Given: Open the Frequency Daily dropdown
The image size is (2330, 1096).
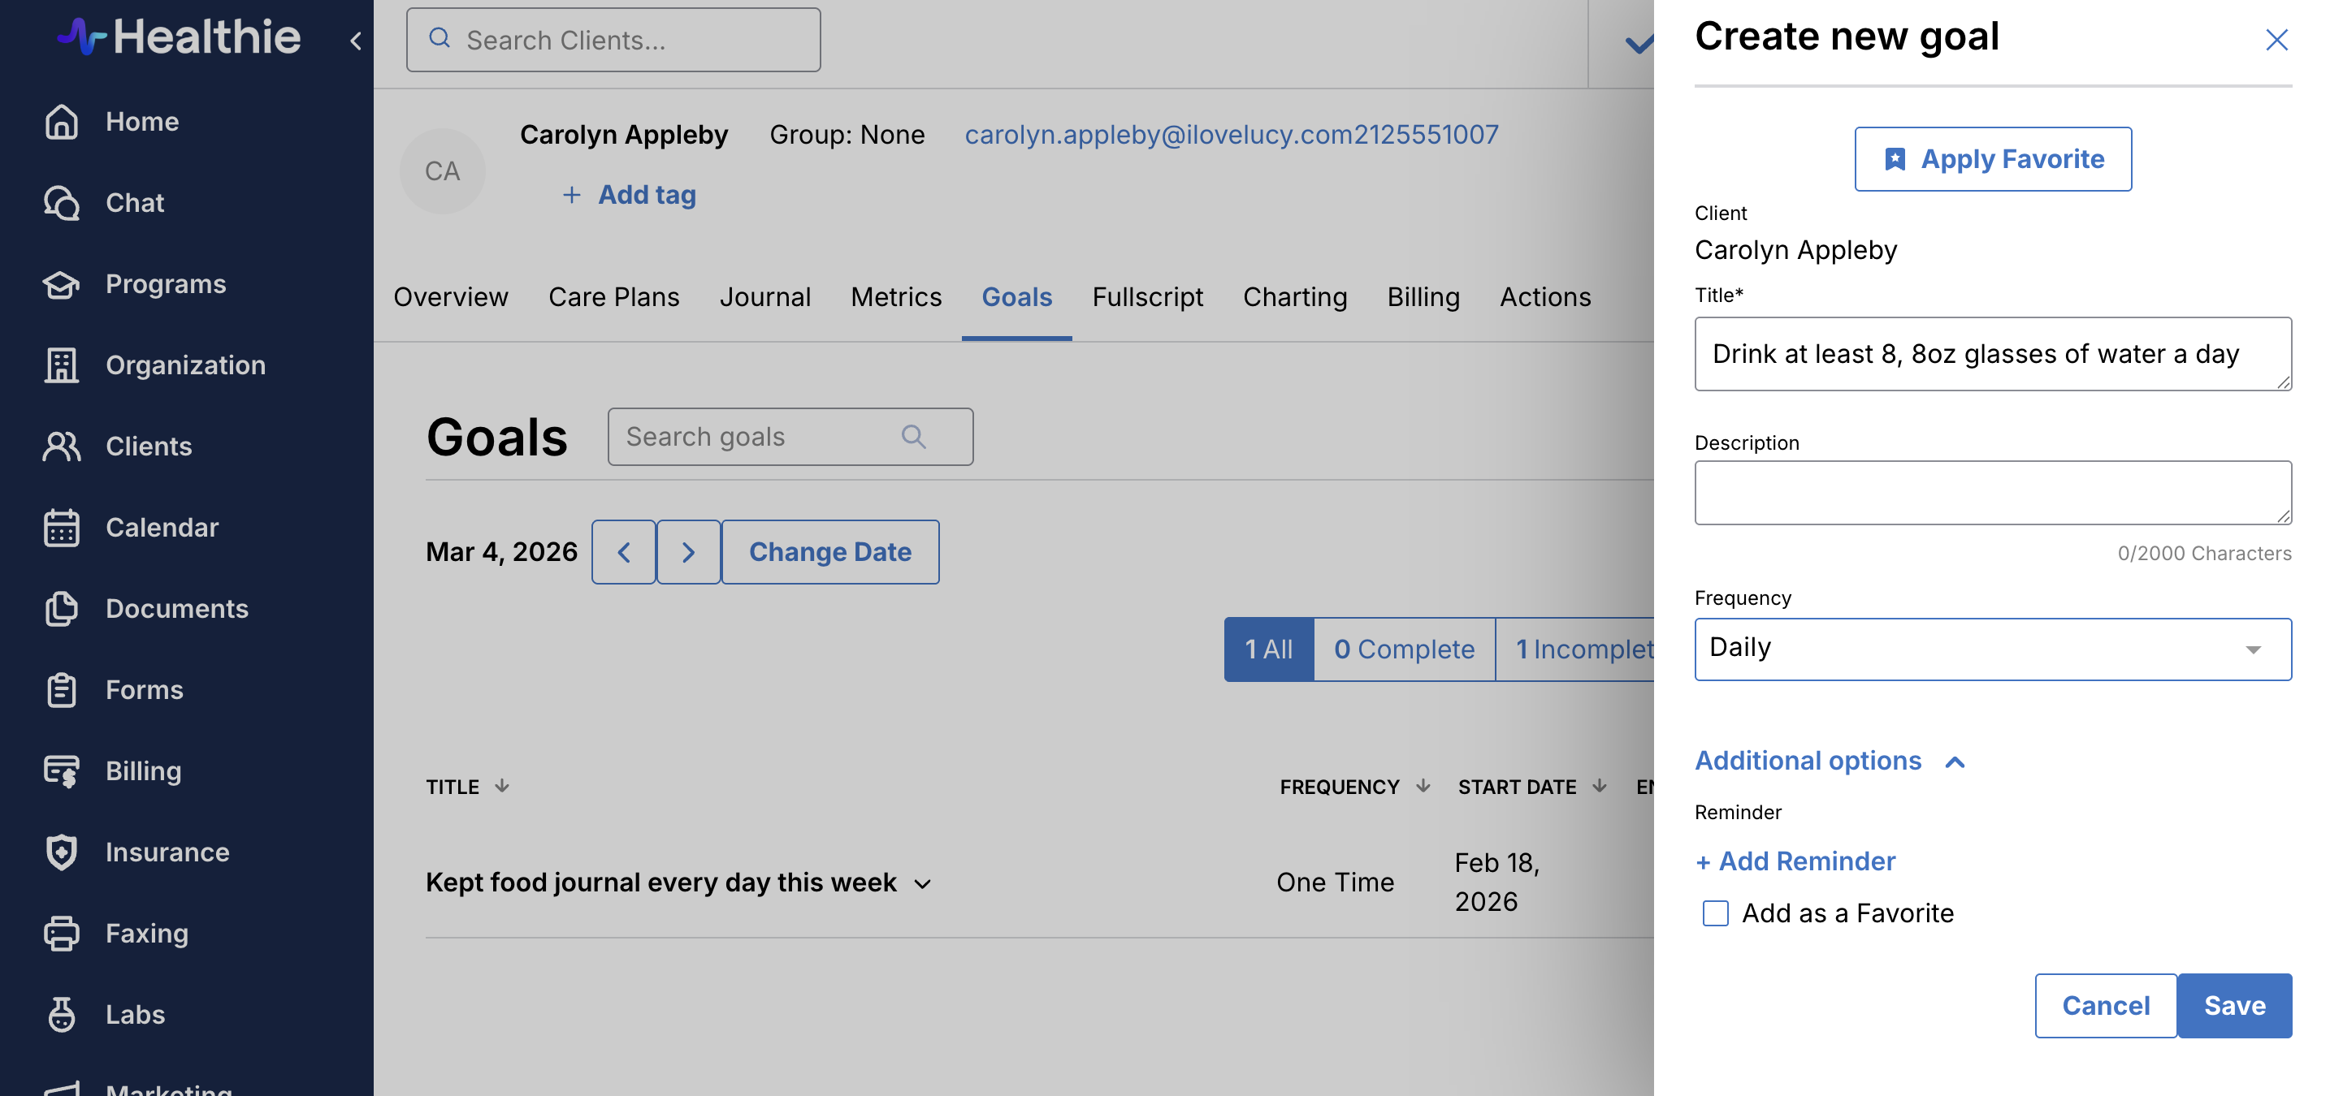Looking at the screenshot, I should click(x=1992, y=649).
